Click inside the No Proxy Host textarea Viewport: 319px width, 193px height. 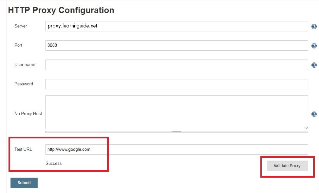pos(177,111)
